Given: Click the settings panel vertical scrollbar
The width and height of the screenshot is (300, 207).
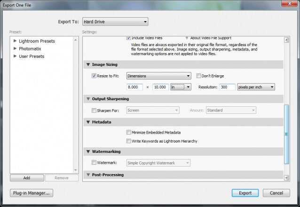Looking at the screenshot, I should (x=286, y=134).
